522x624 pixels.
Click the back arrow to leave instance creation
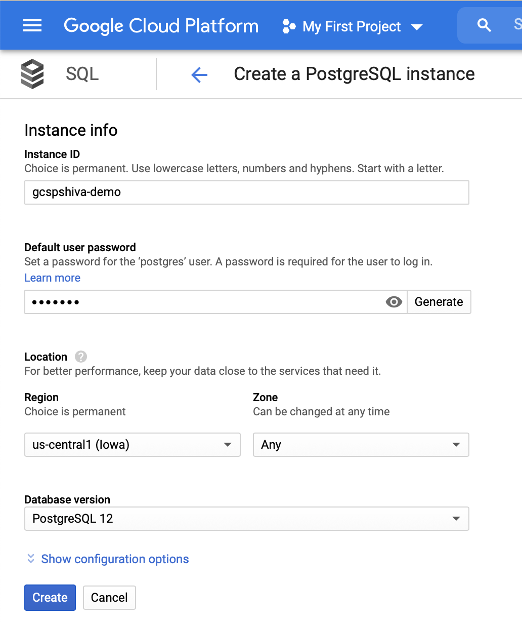click(x=199, y=74)
